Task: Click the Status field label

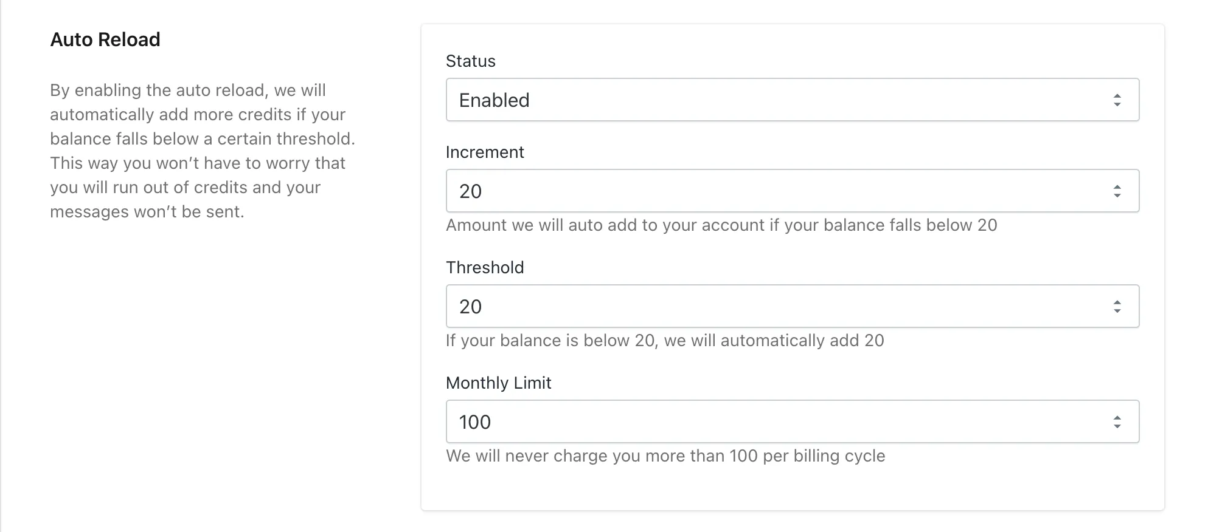Action: click(x=470, y=61)
